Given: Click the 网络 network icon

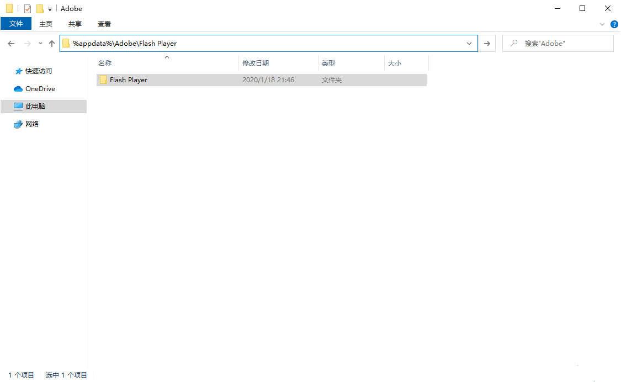Looking at the screenshot, I should pyautogui.click(x=18, y=124).
